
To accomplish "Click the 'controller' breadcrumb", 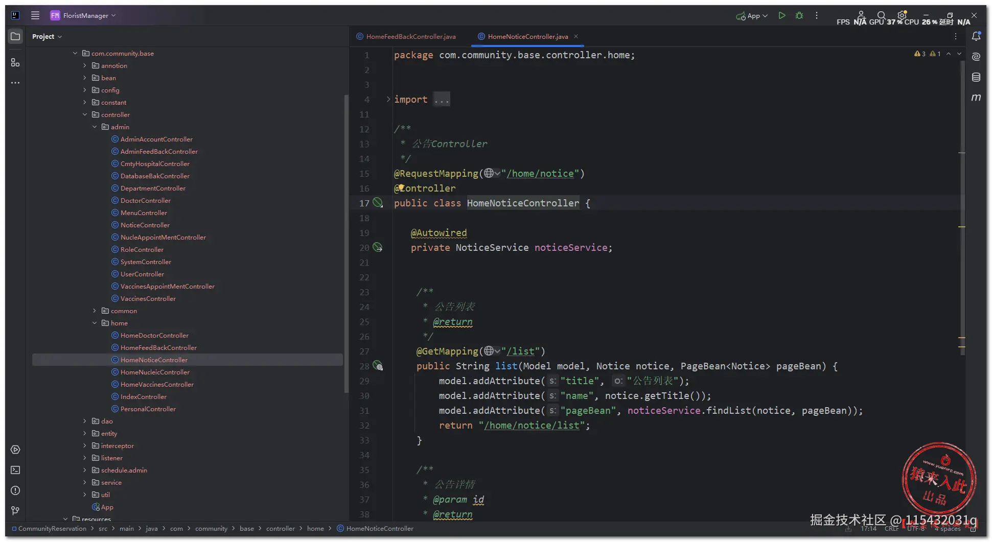I will pyautogui.click(x=281, y=529).
